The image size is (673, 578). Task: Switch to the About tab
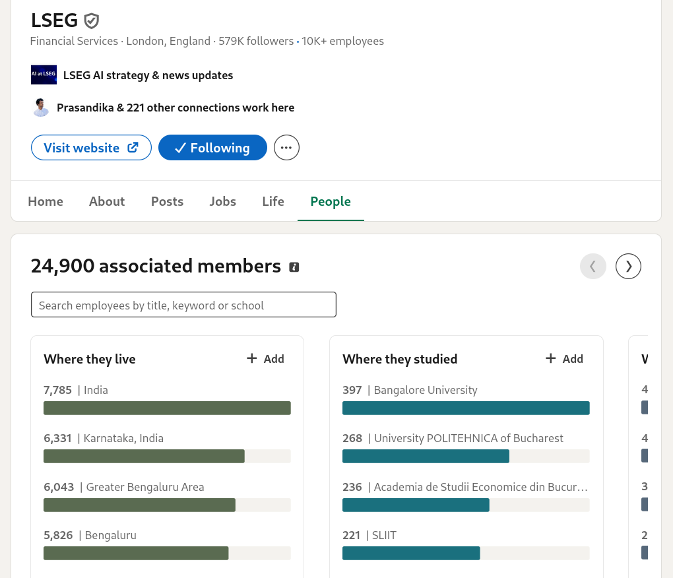point(107,201)
